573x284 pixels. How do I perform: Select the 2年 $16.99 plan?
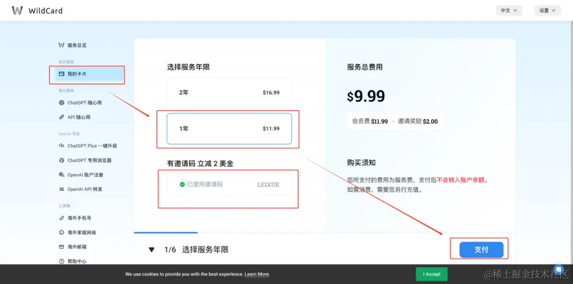(229, 93)
